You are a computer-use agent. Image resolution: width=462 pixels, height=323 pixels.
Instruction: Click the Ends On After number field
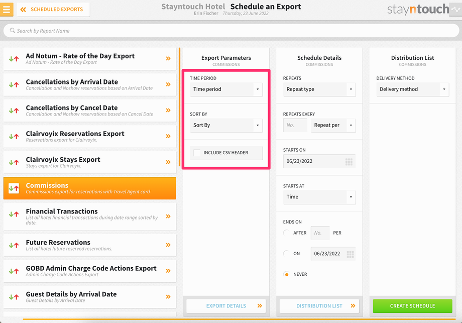320,233
